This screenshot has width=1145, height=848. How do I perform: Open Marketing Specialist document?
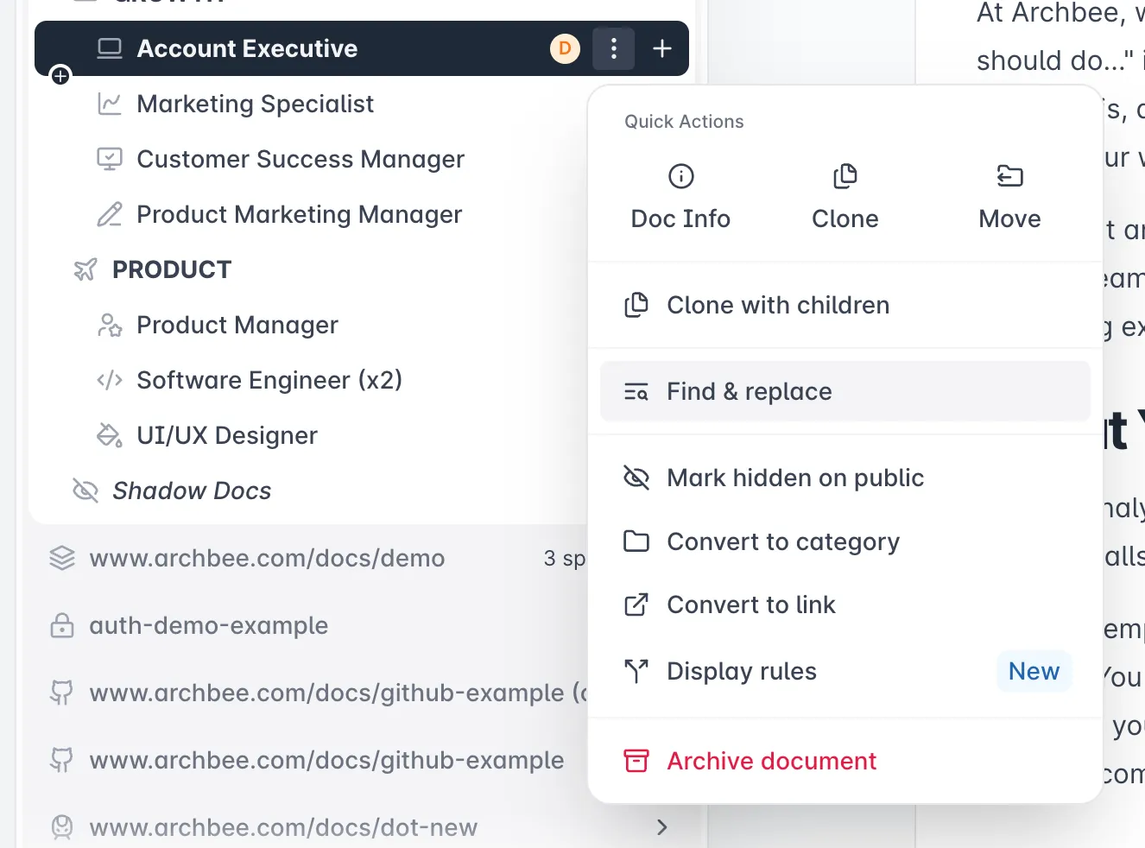coord(255,104)
